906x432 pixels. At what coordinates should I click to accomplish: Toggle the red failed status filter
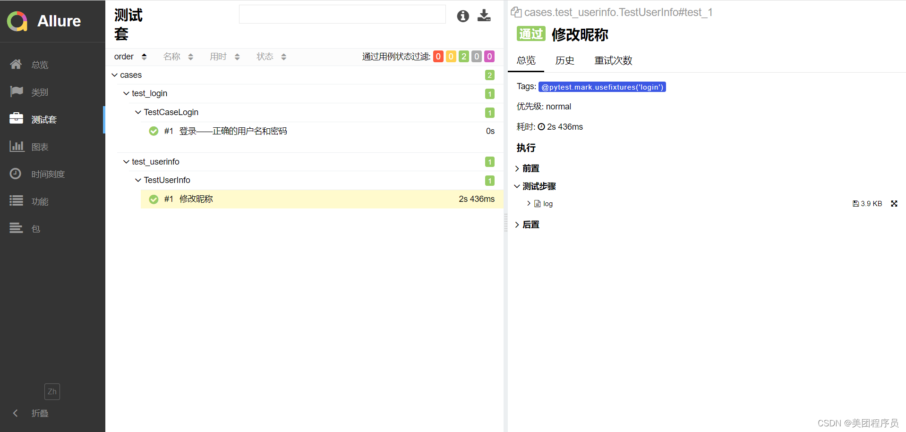point(438,56)
